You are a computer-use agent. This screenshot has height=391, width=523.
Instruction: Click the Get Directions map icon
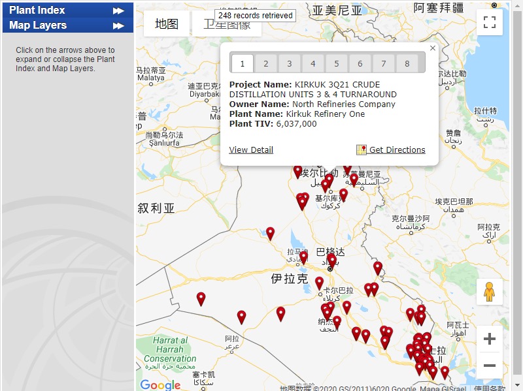click(x=362, y=150)
